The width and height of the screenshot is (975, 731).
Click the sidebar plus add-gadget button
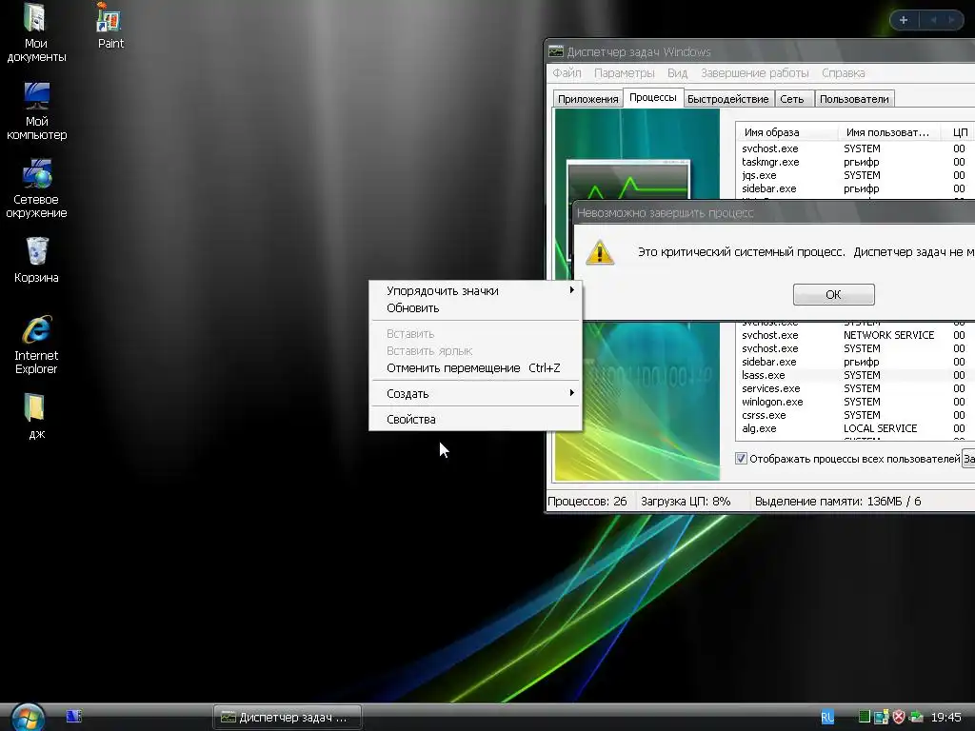pos(904,20)
